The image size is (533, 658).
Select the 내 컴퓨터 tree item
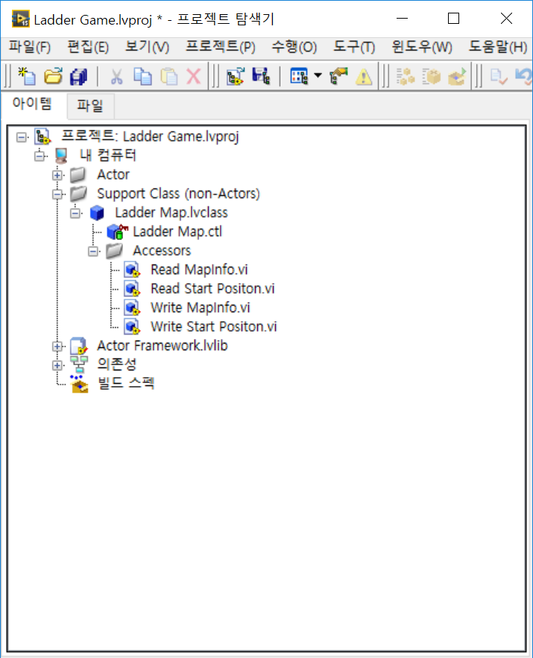pos(108,155)
